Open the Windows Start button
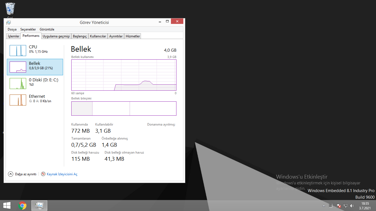 [7, 205]
